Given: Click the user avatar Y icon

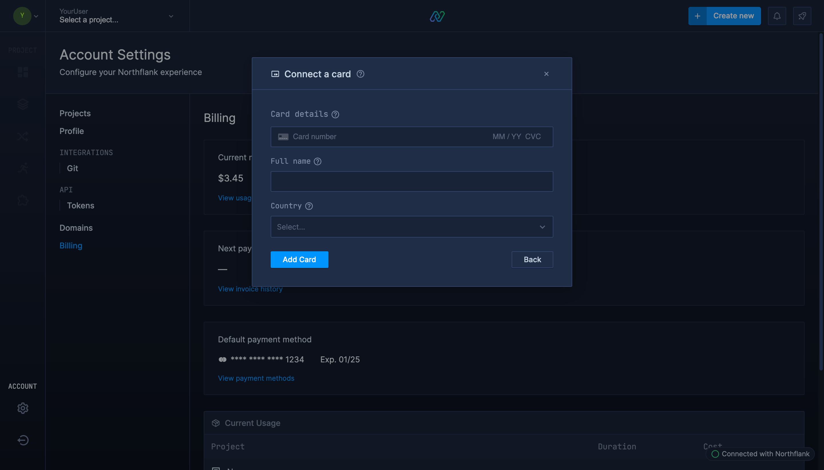Looking at the screenshot, I should click(22, 15).
